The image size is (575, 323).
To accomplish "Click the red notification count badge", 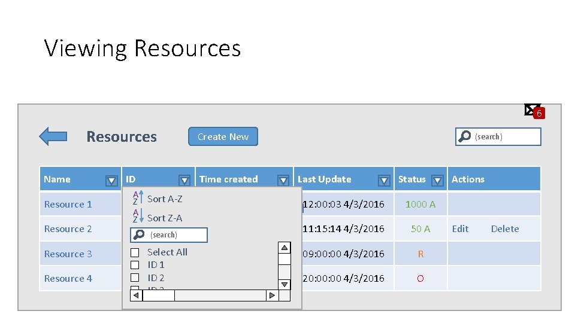I will click(x=539, y=114).
